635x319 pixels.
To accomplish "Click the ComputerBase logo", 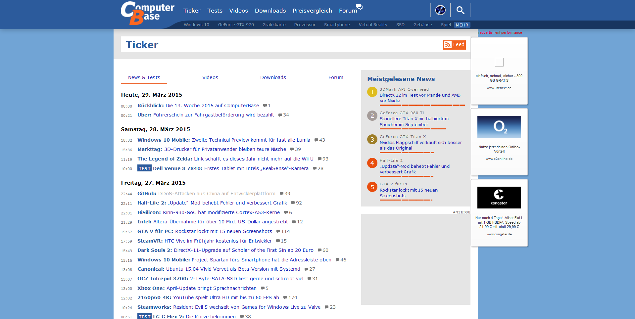I will coord(147,13).
